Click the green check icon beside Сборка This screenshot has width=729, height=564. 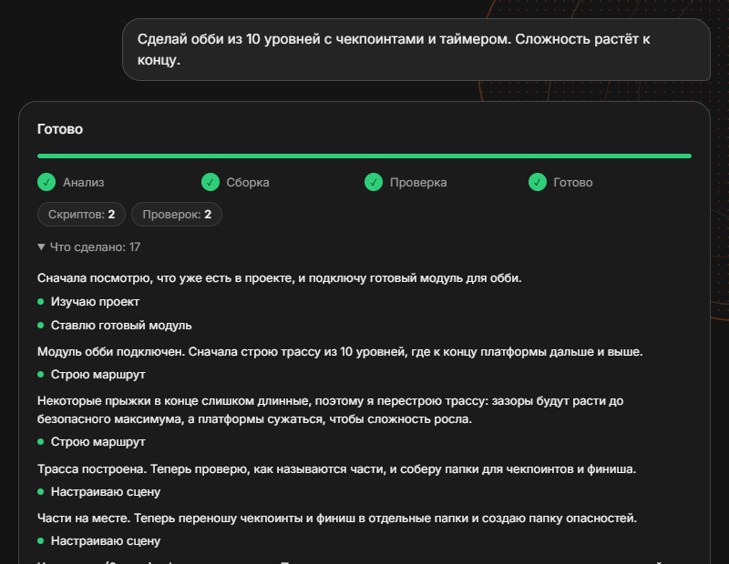point(210,182)
